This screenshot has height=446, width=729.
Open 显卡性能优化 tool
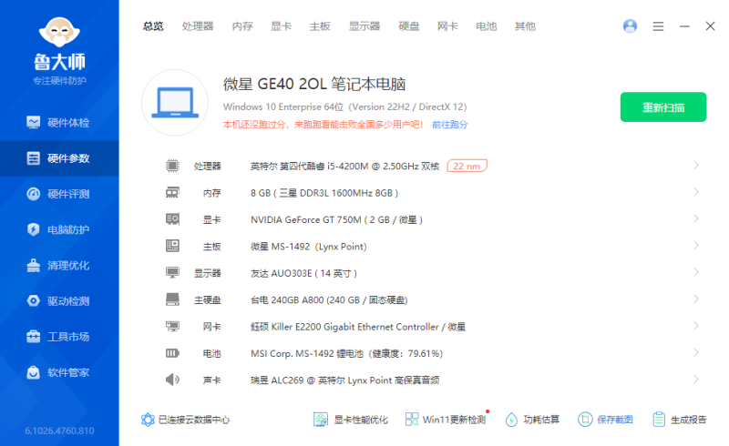(x=351, y=420)
